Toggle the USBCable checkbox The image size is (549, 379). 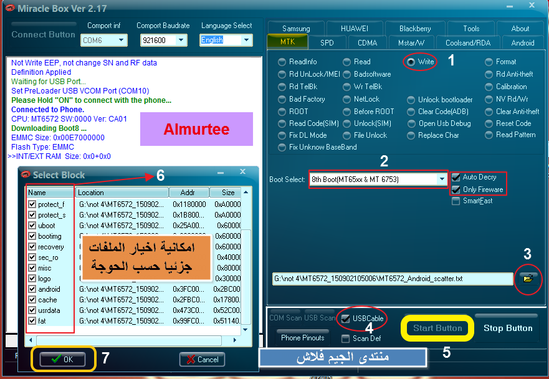coord(346,319)
